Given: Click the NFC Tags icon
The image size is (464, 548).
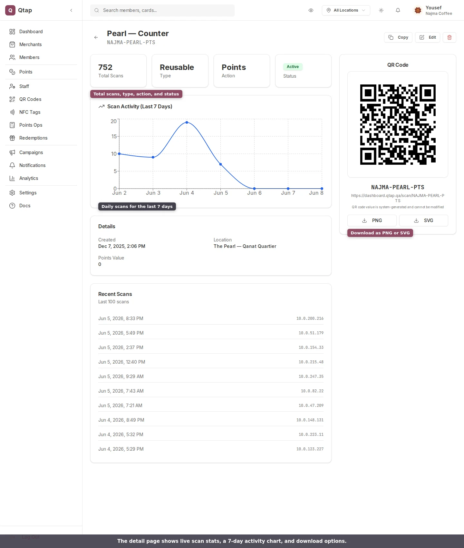Looking at the screenshot, I should tap(12, 112).
